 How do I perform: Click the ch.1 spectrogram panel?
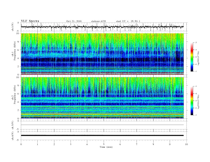[102, 54]
